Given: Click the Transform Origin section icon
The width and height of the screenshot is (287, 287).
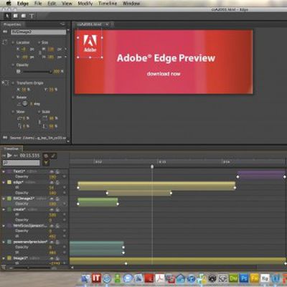Looking at the screenshot, I should click(5, 83).
